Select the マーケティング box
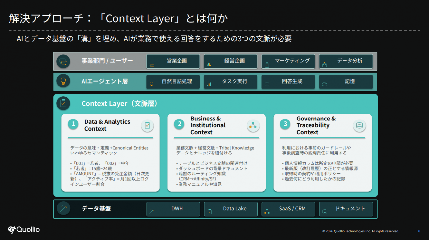The image size is (429, 240). (x=288, y=61)
